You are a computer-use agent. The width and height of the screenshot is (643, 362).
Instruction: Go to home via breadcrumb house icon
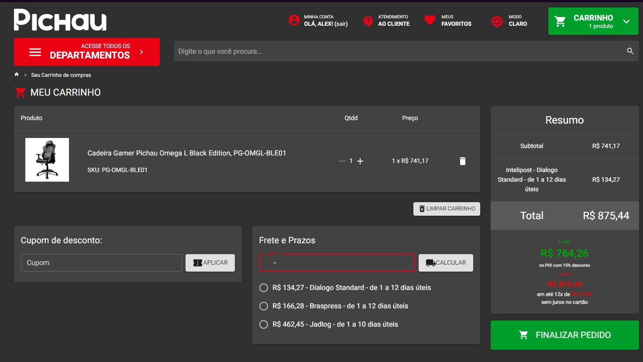[x=17, y=75]
